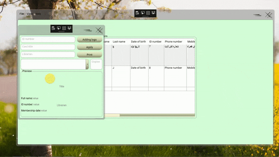Select the cell with last name J
The image size is (279, 157).
click(x=121, y=76)
